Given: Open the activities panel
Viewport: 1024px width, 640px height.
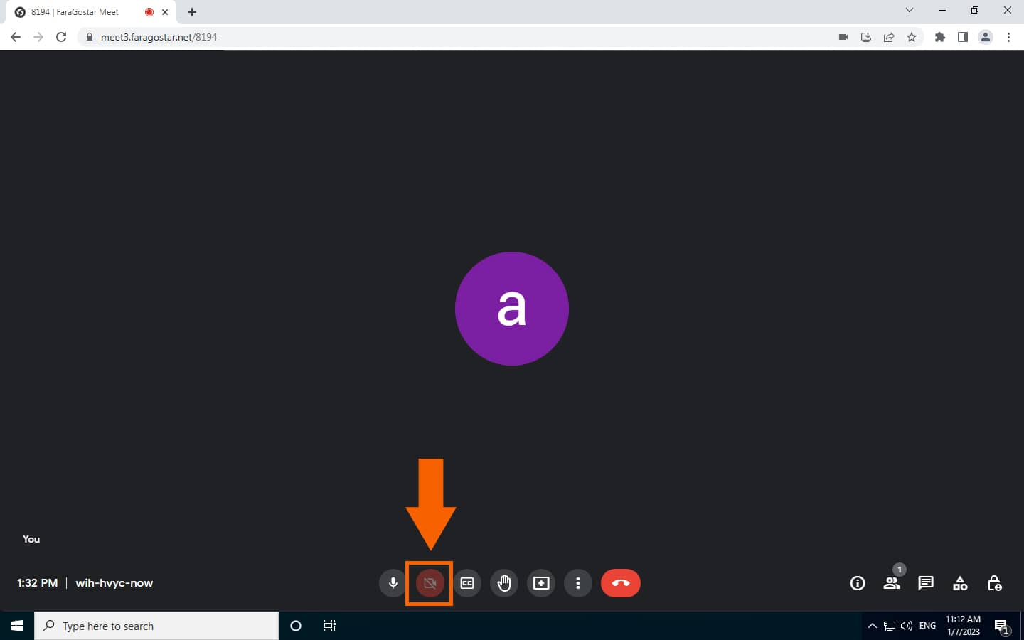Looking at the screenshot, I should coord(960,583).
